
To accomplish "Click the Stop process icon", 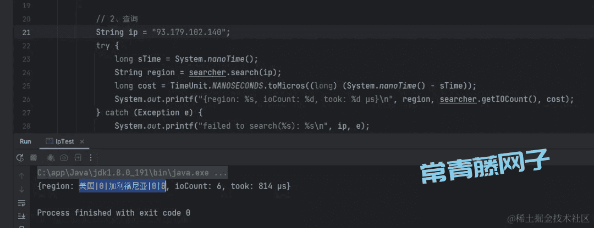I will [34, 157].
